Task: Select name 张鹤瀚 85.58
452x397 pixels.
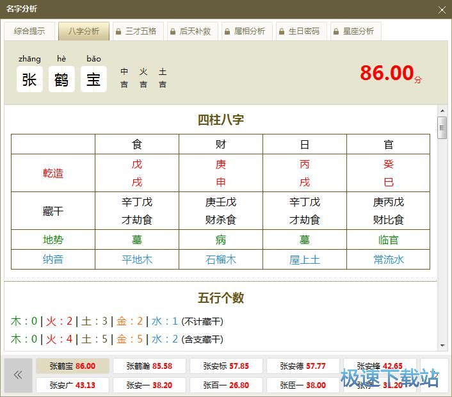Action: point(149,366)
